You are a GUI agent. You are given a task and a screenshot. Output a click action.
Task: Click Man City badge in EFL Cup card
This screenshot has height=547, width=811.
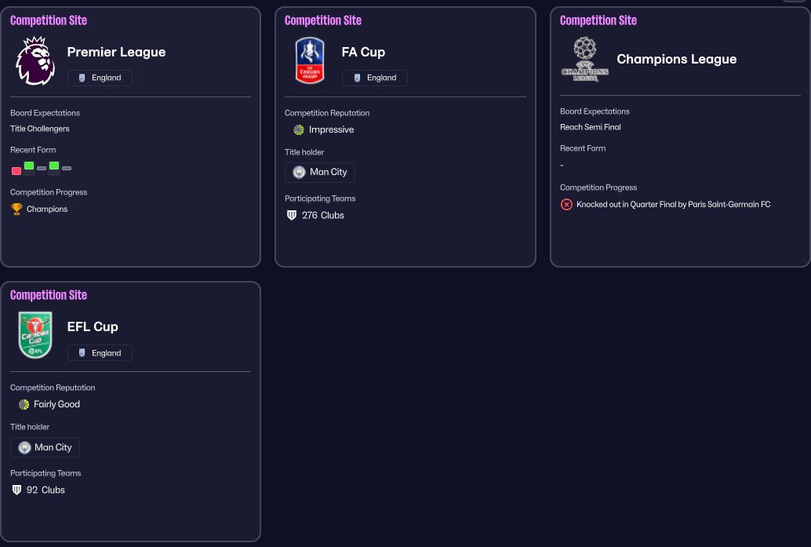(x=24, y=447)
